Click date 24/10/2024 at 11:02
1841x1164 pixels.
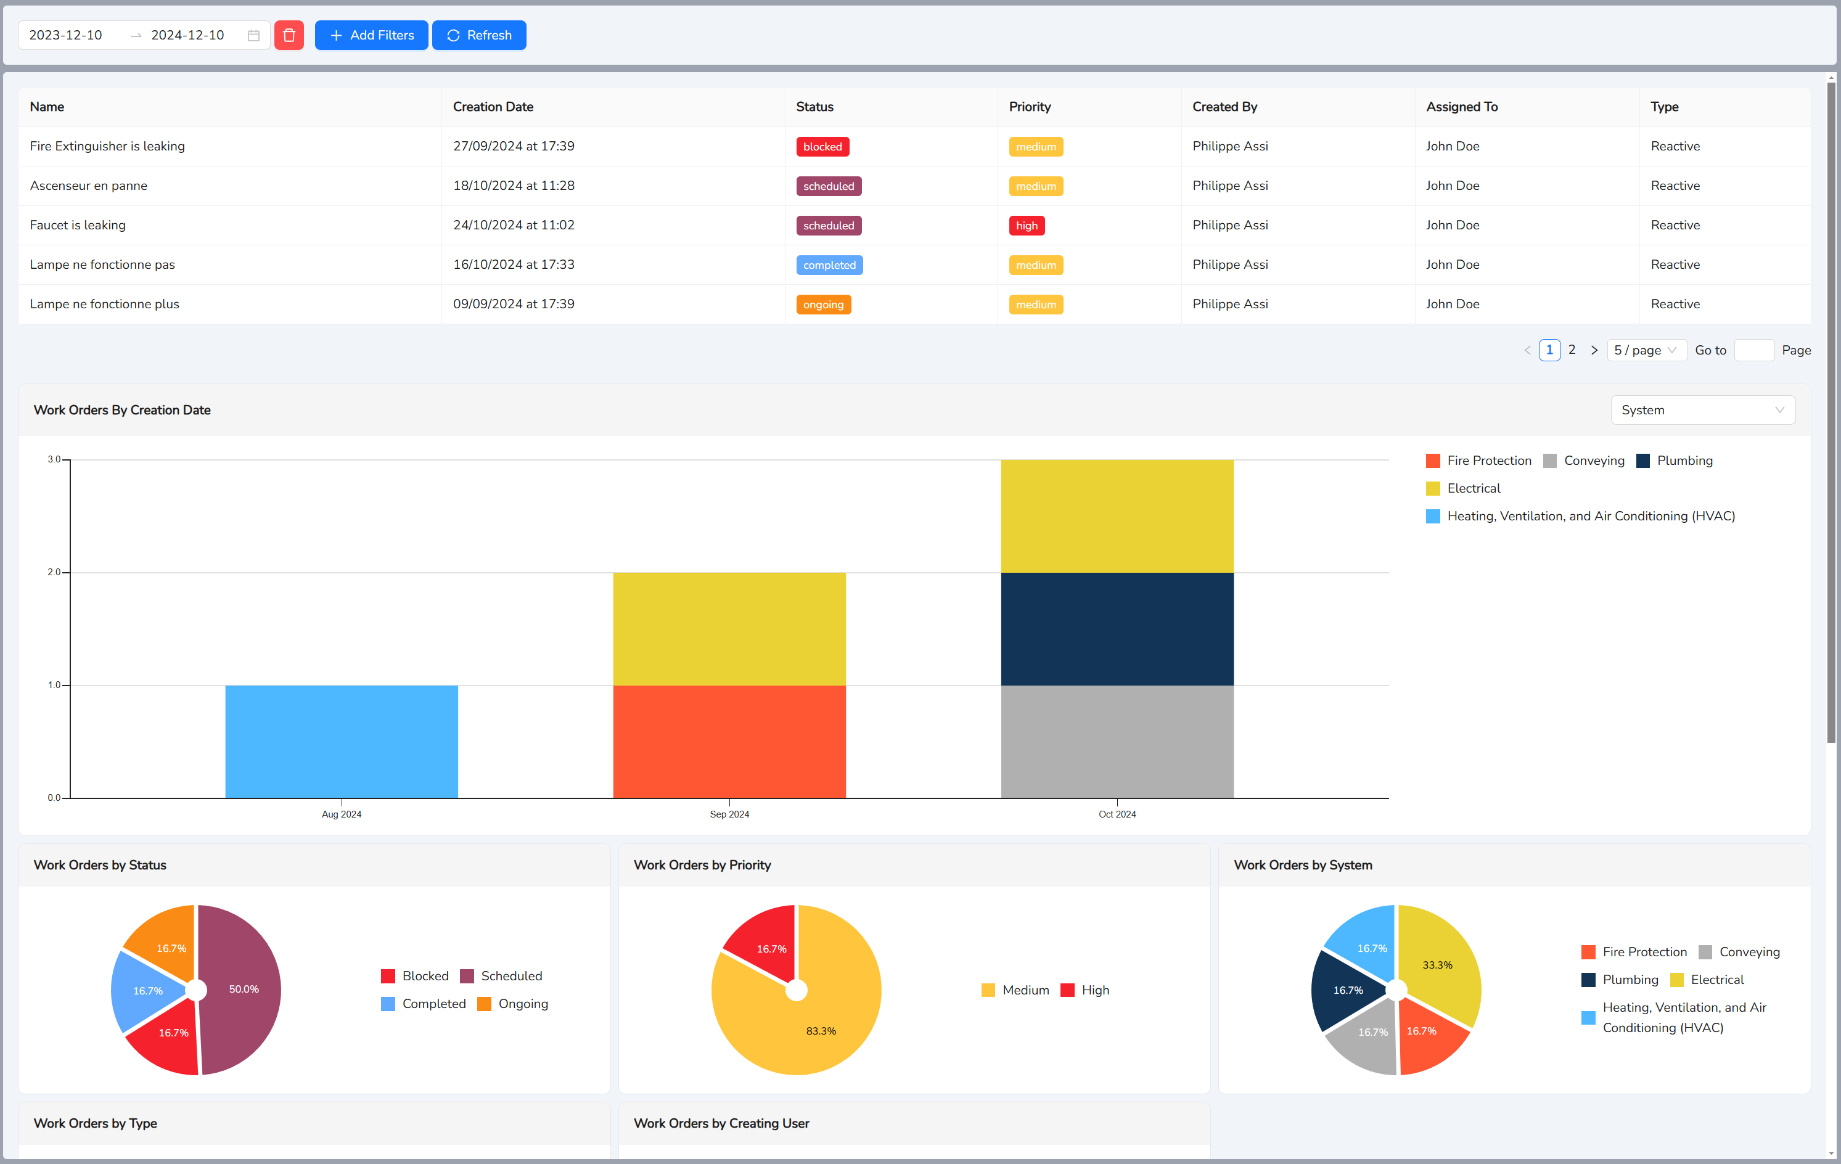pyautogui.click(x=514, y=226)
